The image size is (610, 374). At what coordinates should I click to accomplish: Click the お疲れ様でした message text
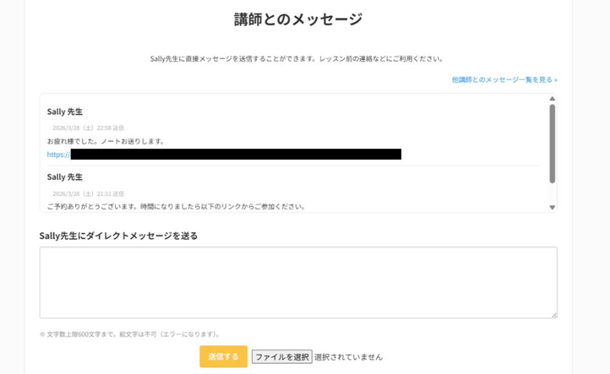105,141
